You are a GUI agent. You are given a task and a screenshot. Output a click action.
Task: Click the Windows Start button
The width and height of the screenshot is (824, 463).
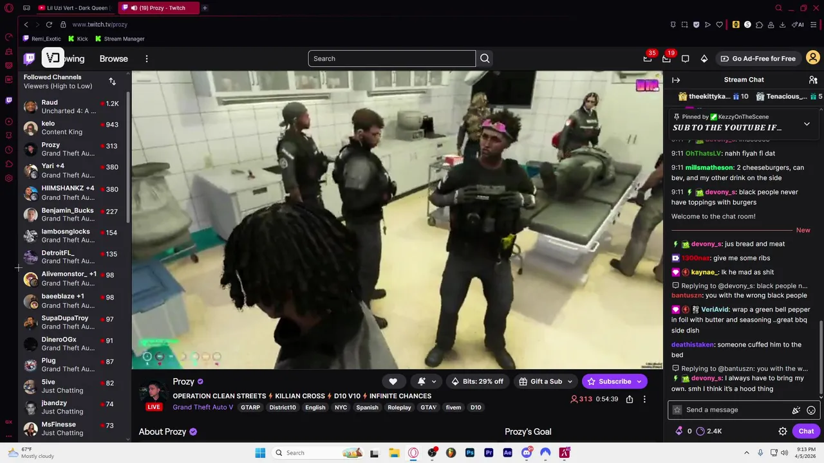pos(260,453)
